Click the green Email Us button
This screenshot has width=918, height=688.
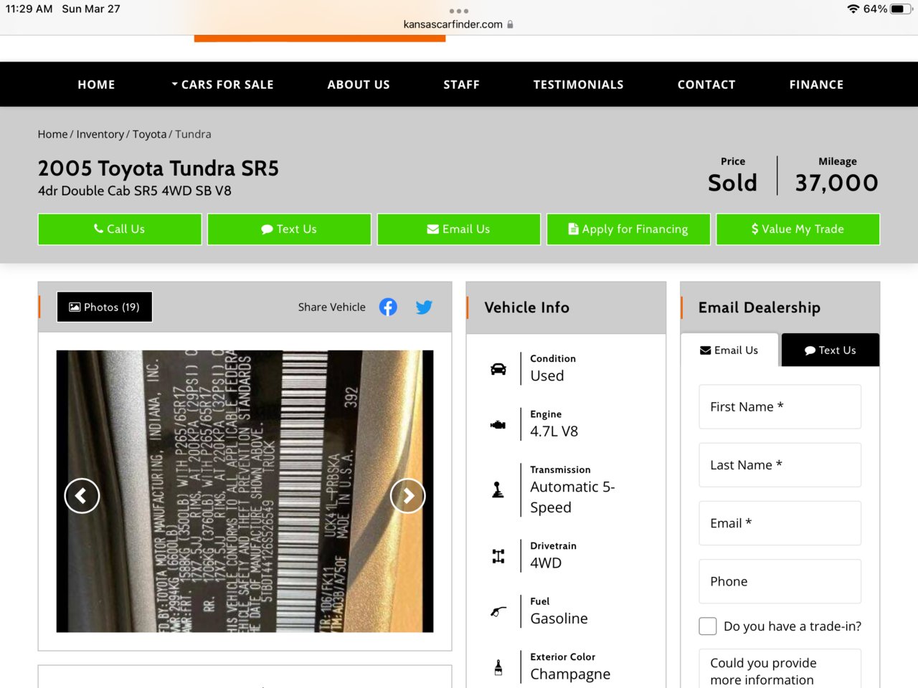click(459, 229)
